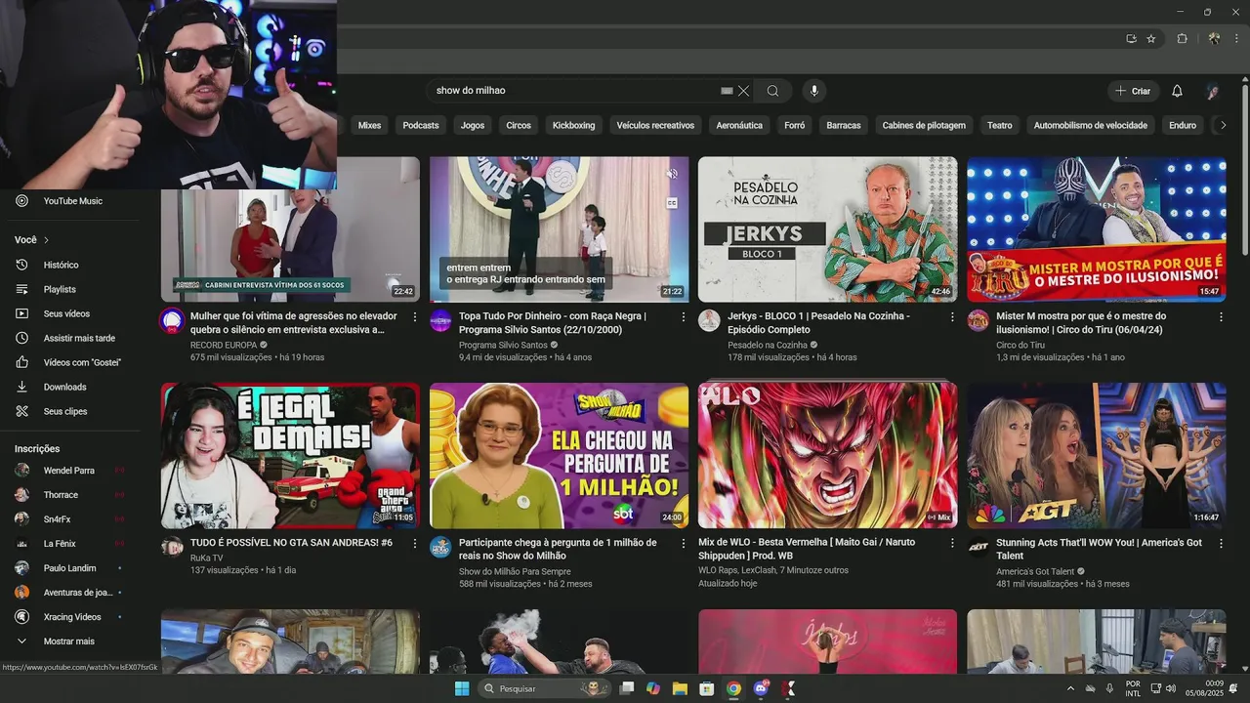Select the Jogos filter chip
The width and height of the screenshot is (1250, 703).
(x=473, y=125)
